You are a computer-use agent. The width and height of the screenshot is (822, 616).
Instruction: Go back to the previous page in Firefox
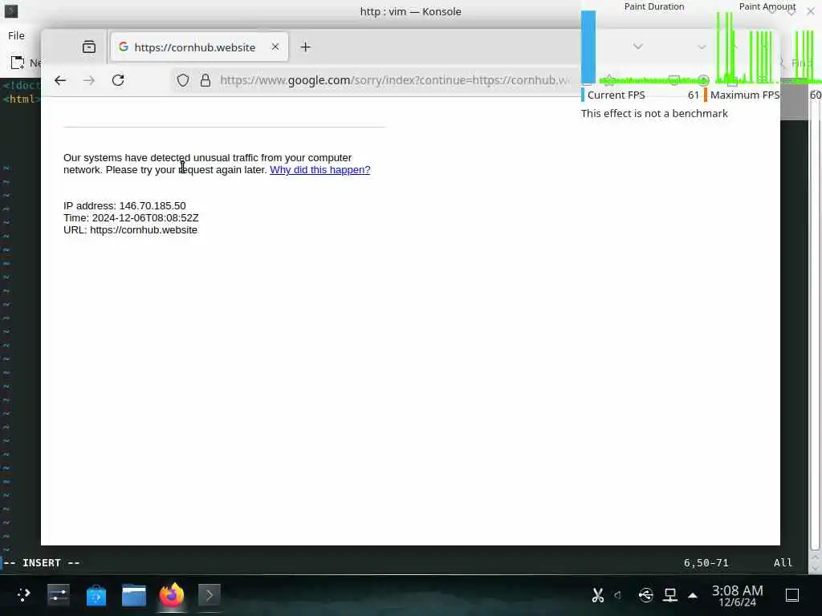click(60, 80)
